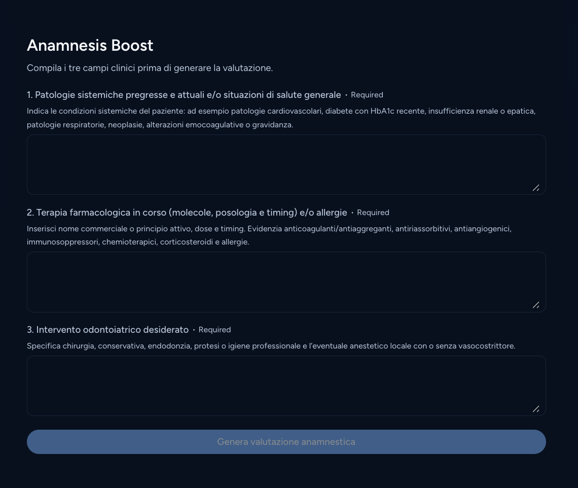This screenshot has height=488, width=578.
Task: Grab resize handle of Intervento odontoiatrico textarea
Action: 536,409
